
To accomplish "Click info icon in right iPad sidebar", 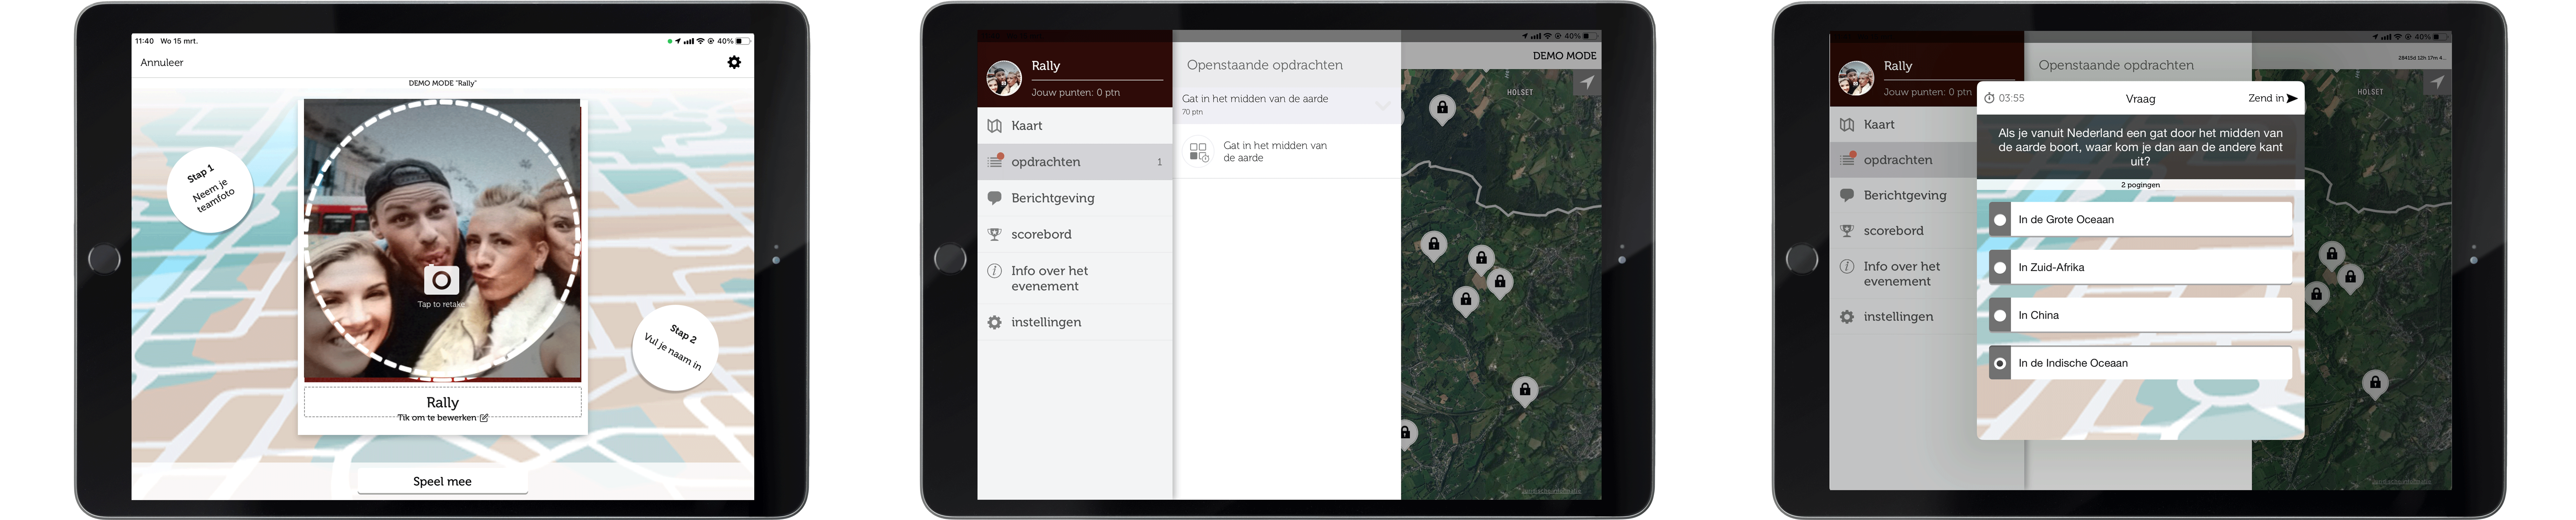I will tap(1847, 266).
